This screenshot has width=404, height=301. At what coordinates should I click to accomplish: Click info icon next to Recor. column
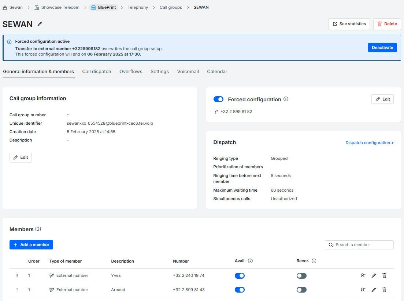[x=314, y=261]
